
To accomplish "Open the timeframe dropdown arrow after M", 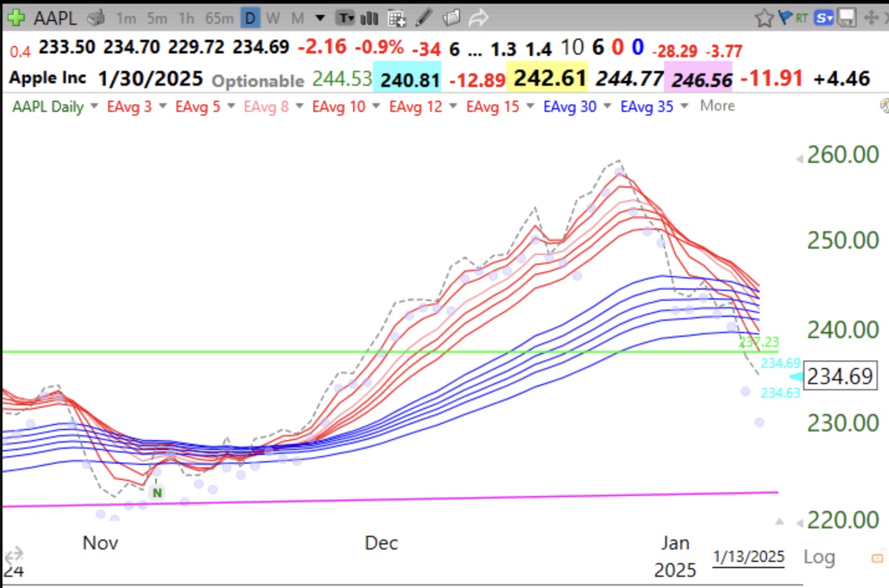I will (x=320, y=18).
